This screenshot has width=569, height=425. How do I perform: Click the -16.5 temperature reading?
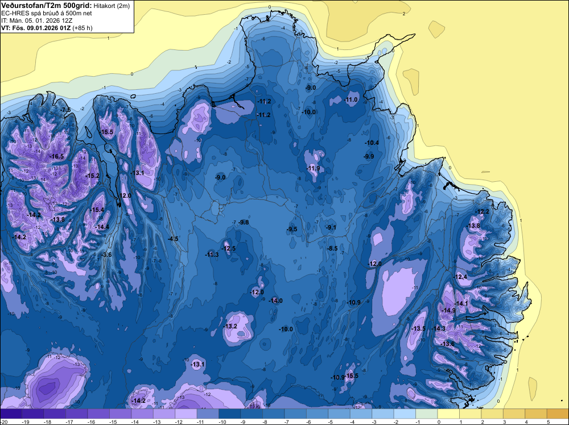click(56, 156)
